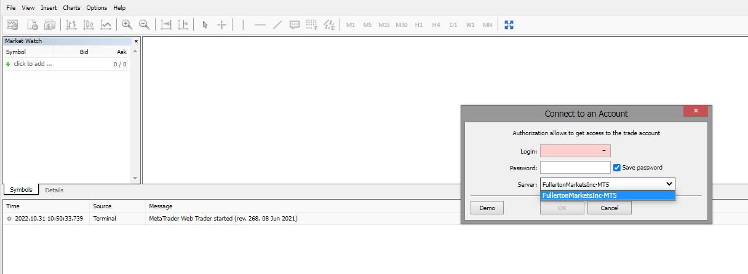Close the Market Watch panel

click(136, 41)
